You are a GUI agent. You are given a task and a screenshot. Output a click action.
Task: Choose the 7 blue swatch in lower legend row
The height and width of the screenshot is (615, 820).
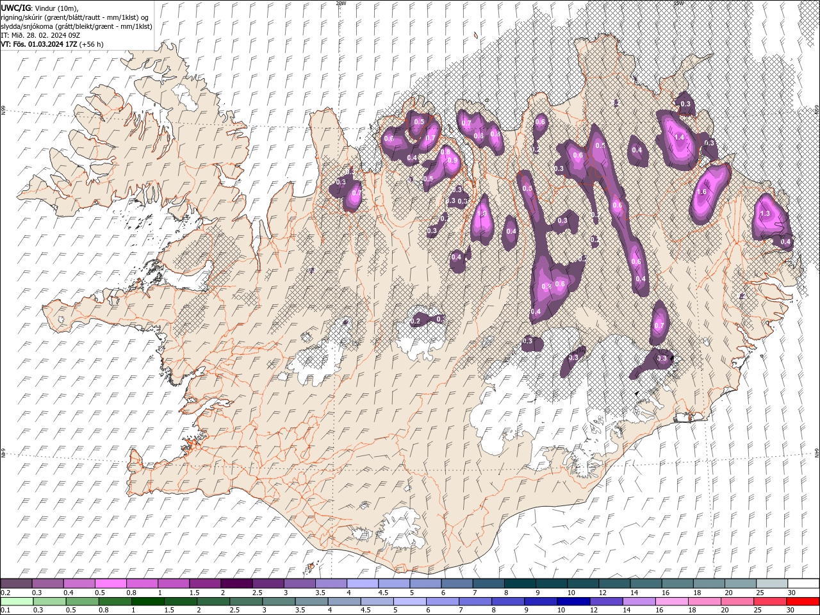point(475,602)
